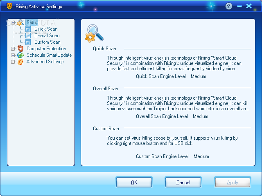
Task: Click the large magnifier gear panel icon
Action: click(94, 33)
